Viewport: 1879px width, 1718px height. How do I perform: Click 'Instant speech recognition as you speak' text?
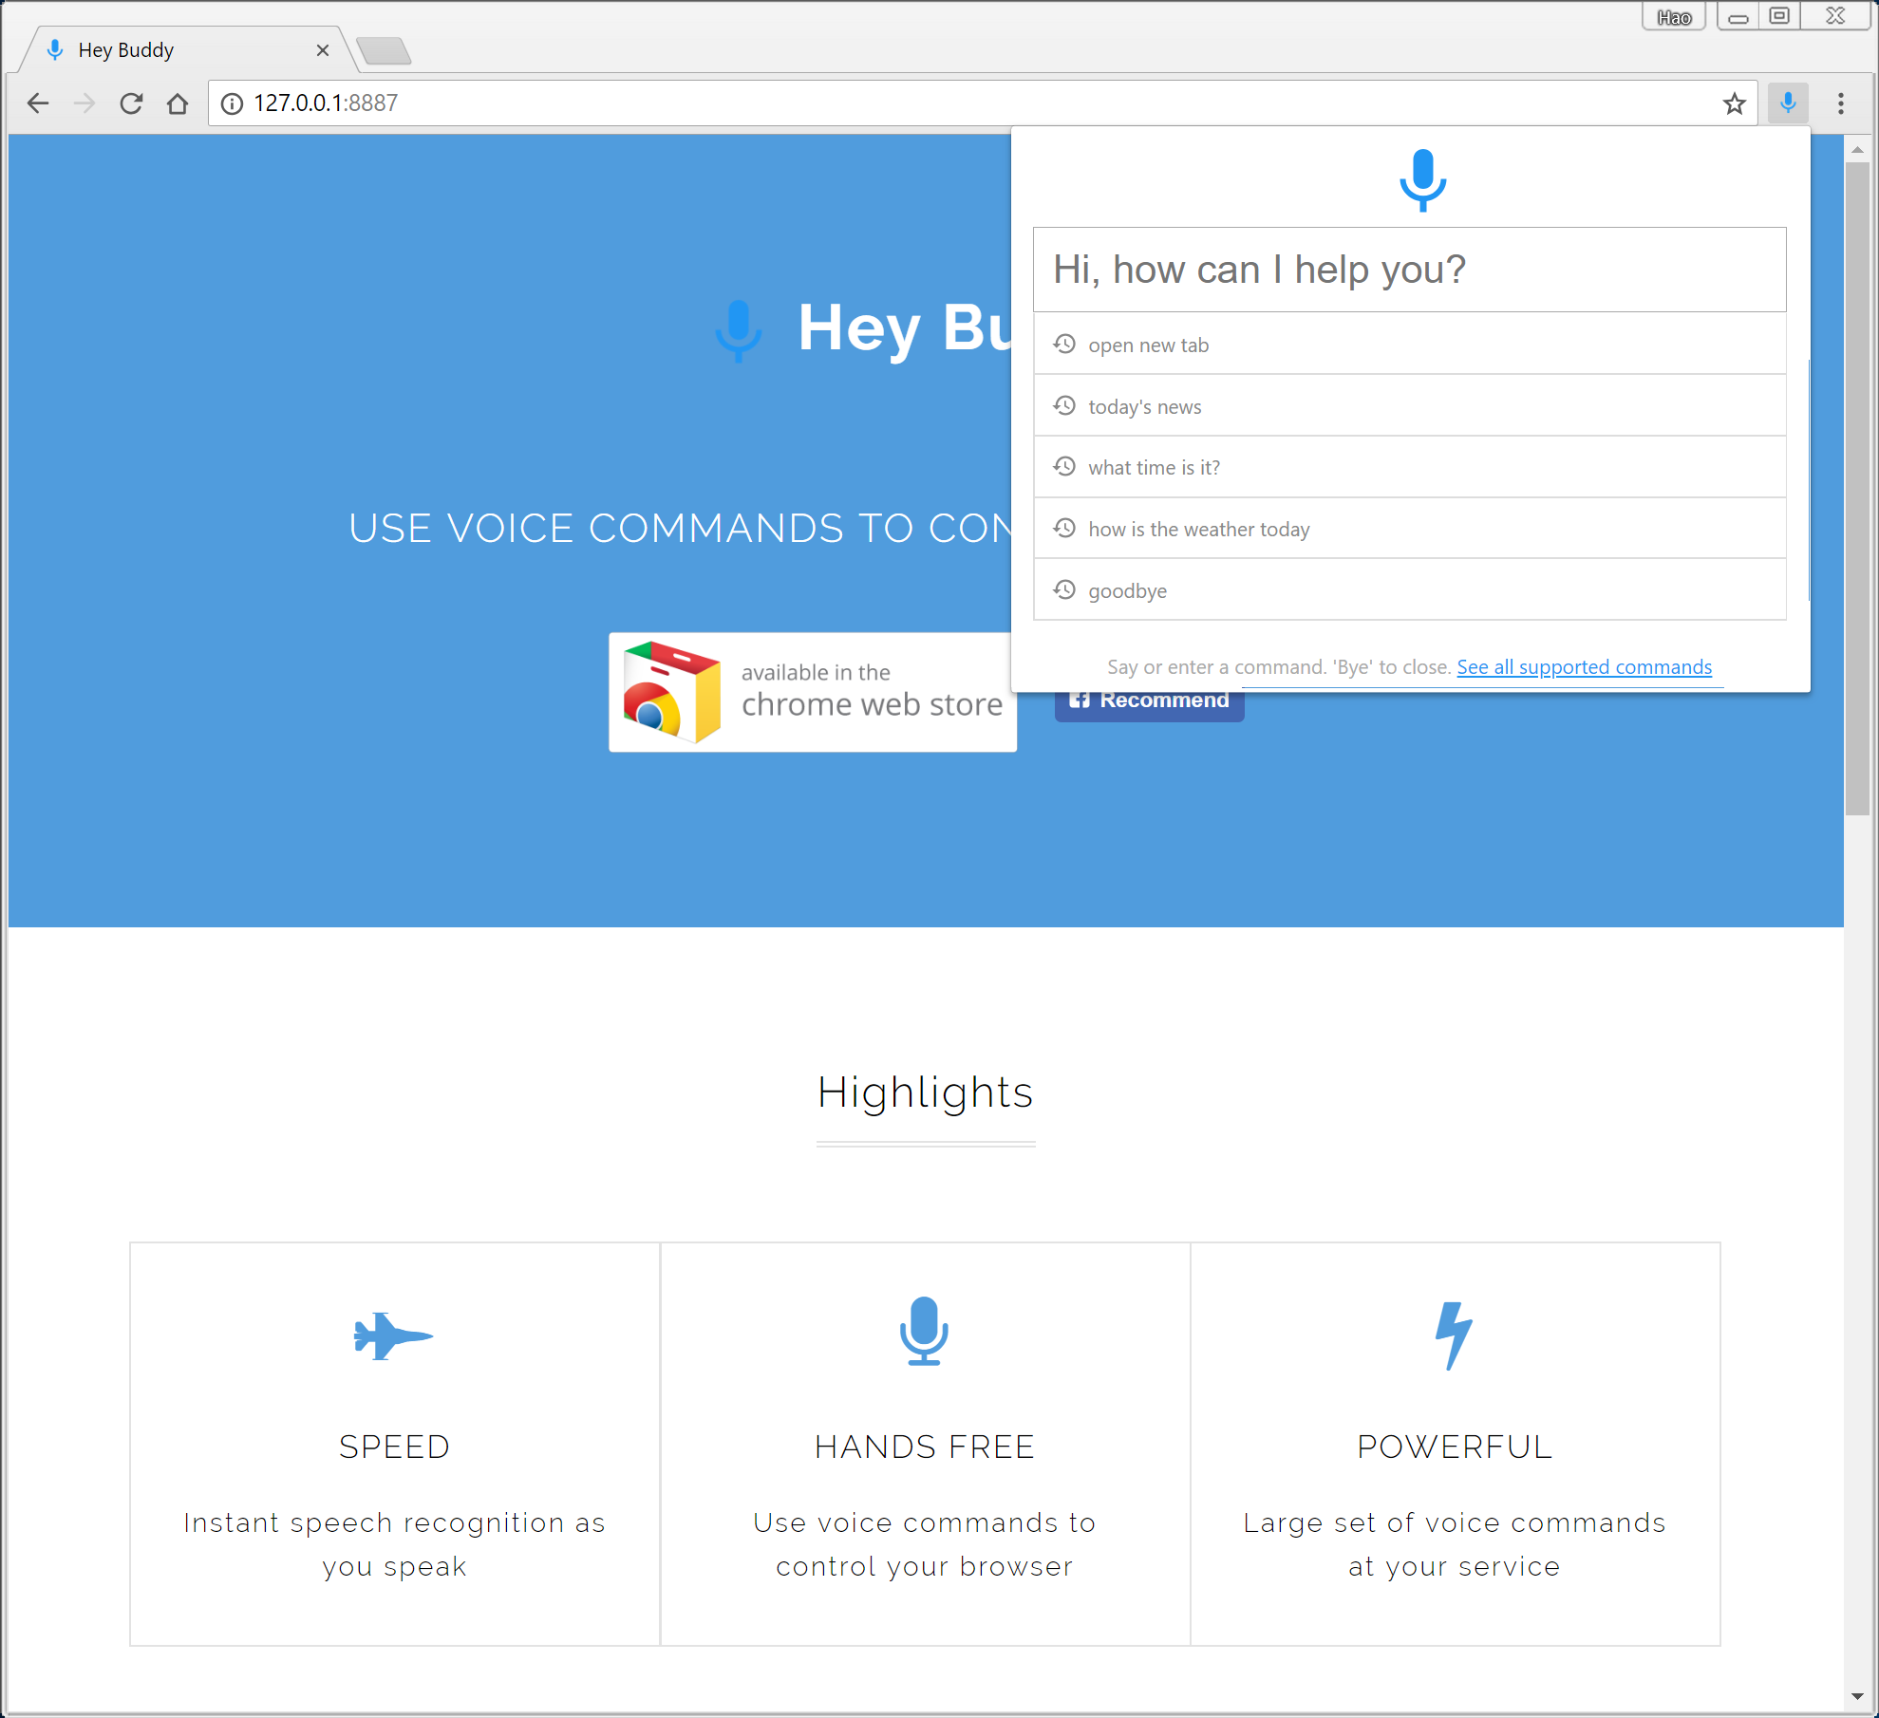pyautogui.click(x=395, y=1544)
